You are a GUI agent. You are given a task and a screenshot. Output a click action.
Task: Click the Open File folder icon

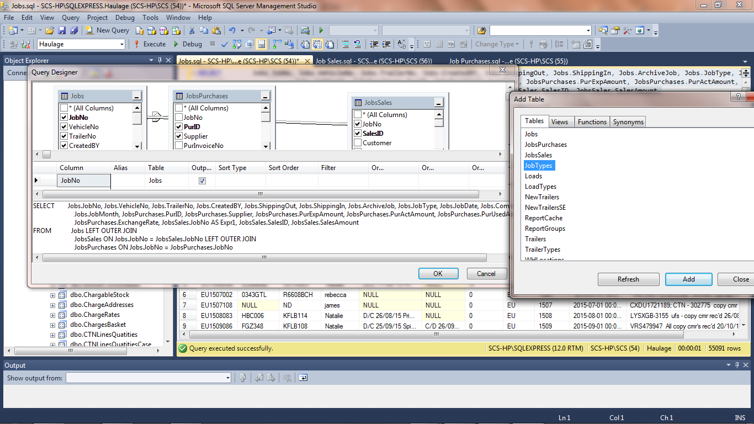pyautogui.click(x=50, y=30)
